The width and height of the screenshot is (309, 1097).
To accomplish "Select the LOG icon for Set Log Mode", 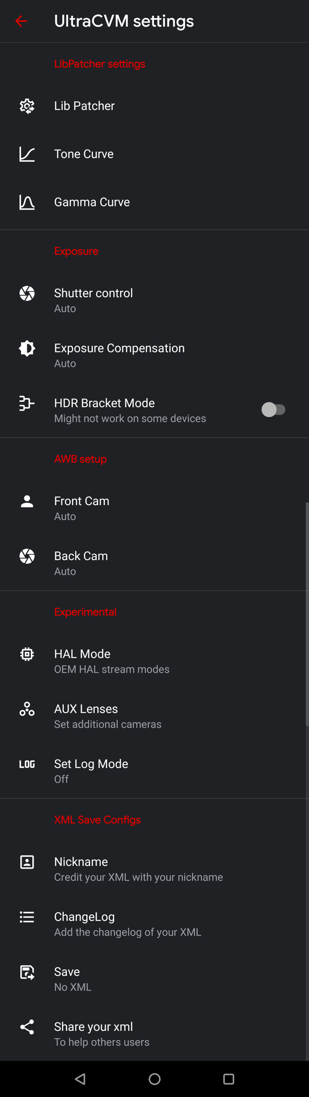I will (x=27, y=764).
